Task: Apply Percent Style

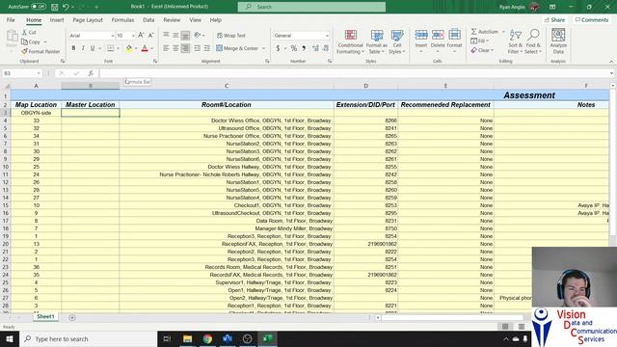Action: click(293, 48)
